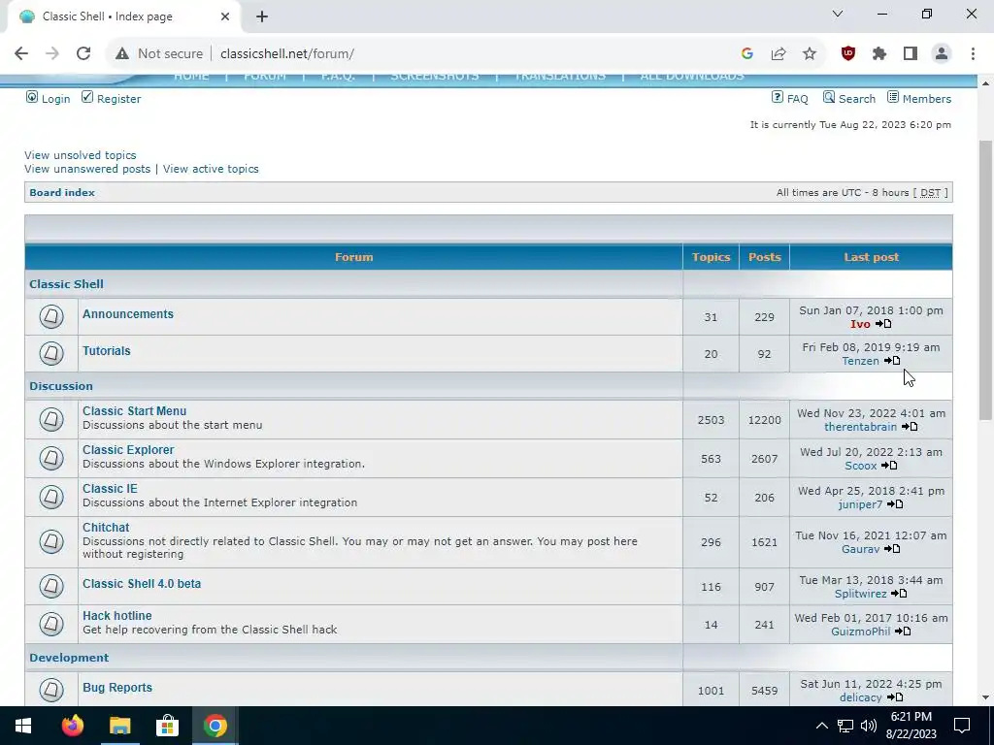994x745 pixels.
Task: Show hidden system tray icons
Action: click(821, 726)
